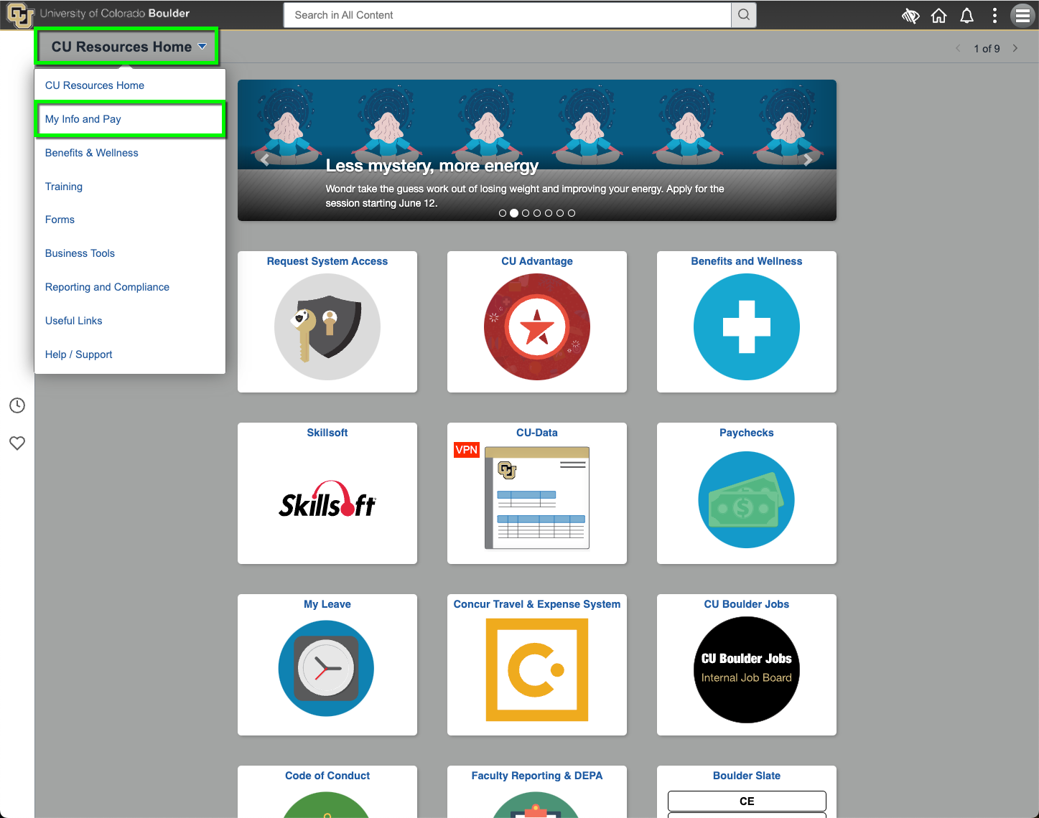1039x818 pixels.
Task: Choose Help / Support menu item
Action: [x=130, y=354]
